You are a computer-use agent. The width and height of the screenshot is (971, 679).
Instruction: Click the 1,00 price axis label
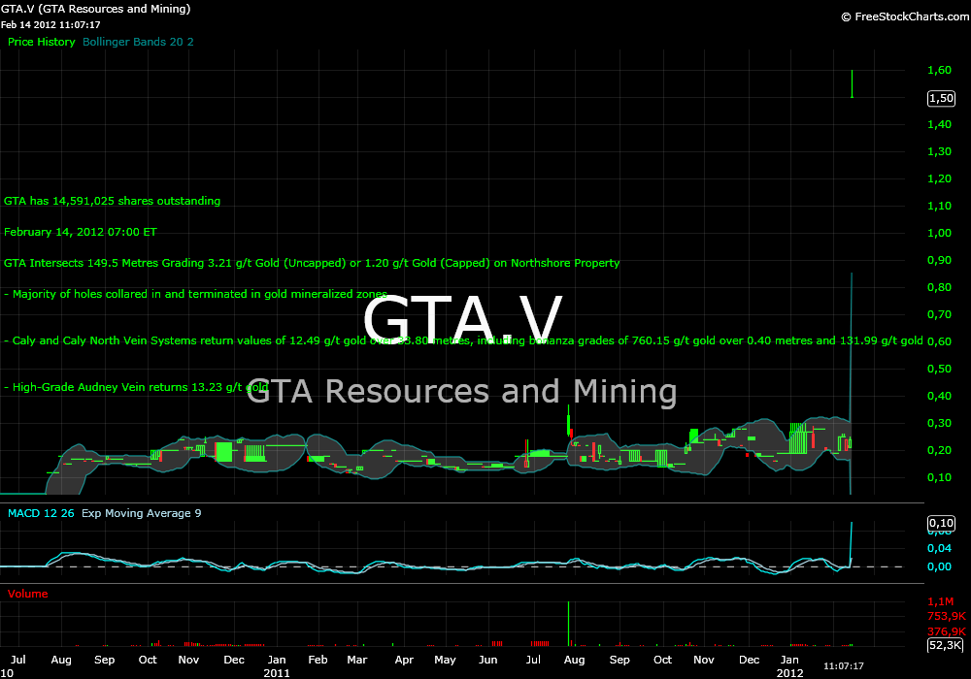pos(939,233)
